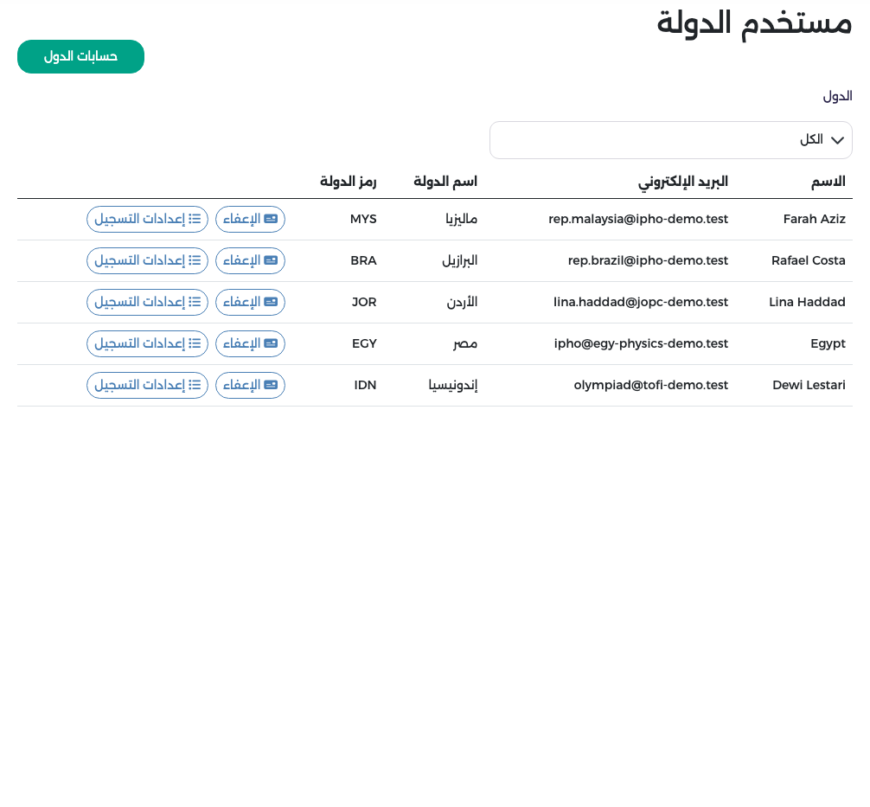
Task: Click country name إندونيسيا
Action: [x=453, y=385]
